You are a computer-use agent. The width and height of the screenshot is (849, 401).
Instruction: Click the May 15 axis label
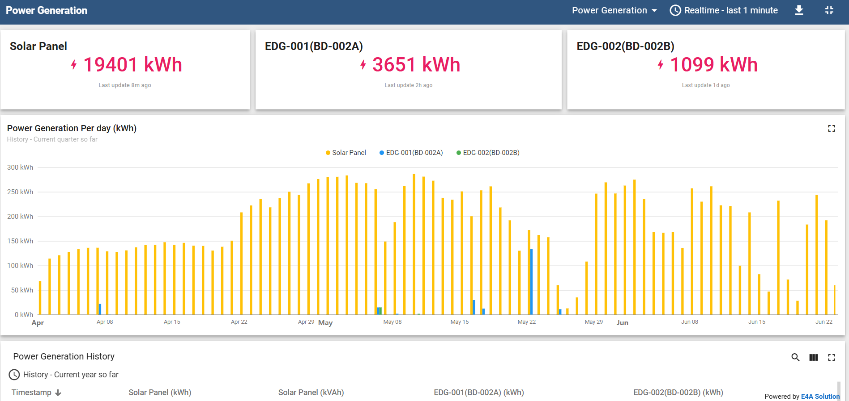pos(459,322)
